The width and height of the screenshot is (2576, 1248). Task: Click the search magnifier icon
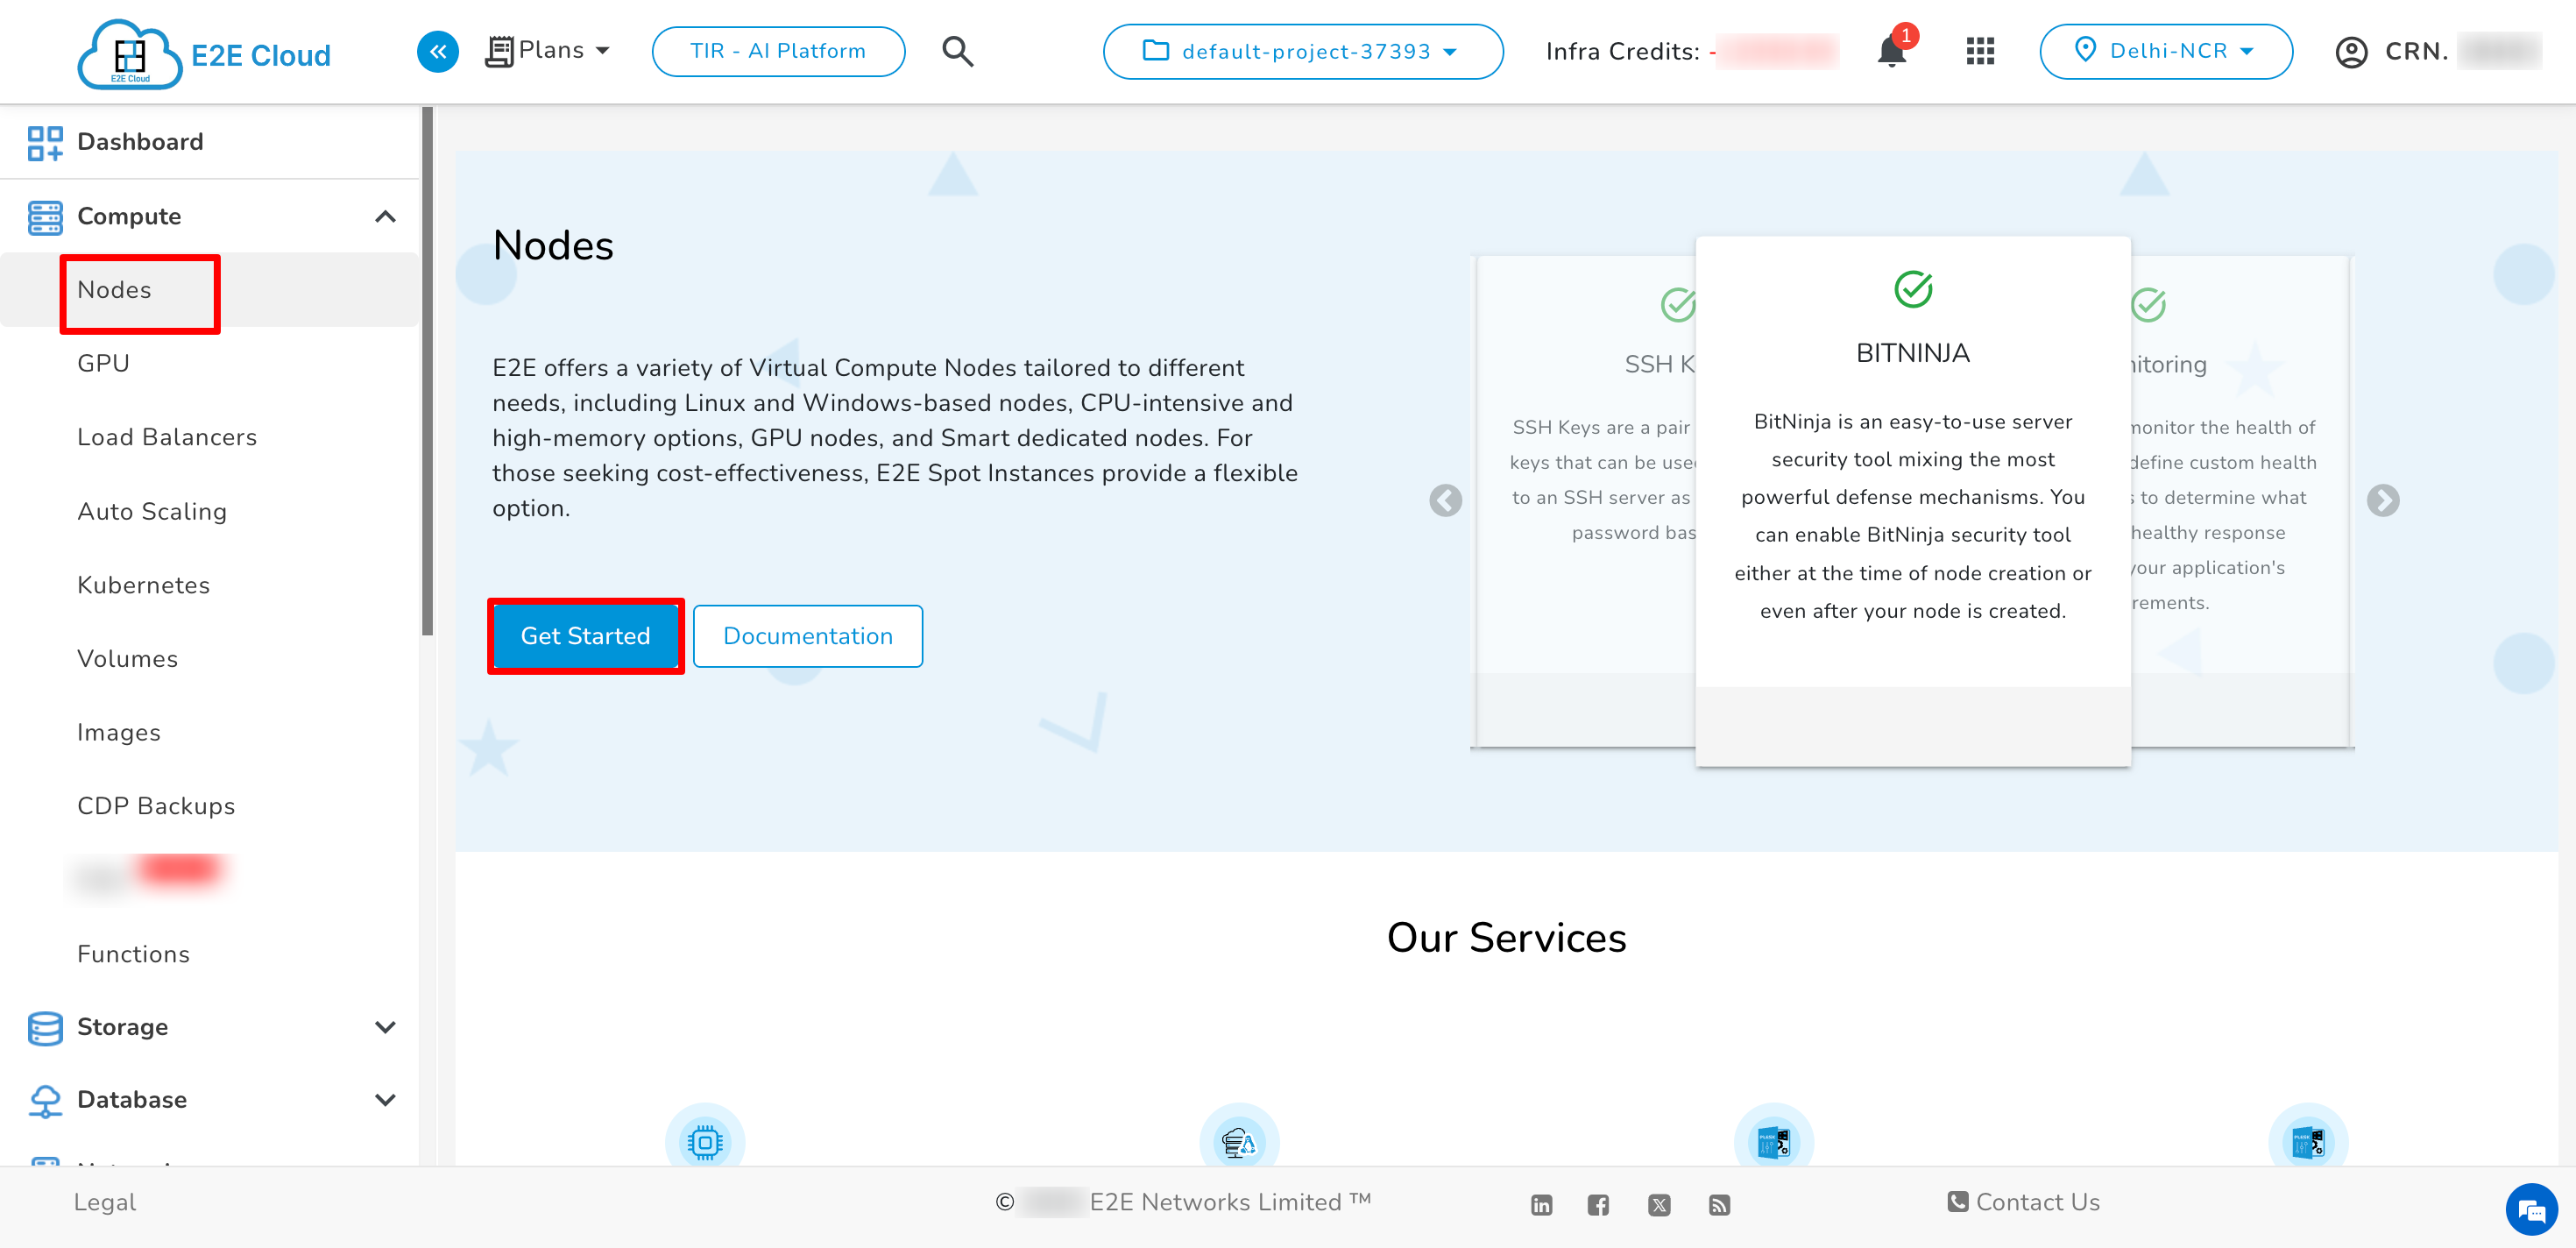[957, 51]
